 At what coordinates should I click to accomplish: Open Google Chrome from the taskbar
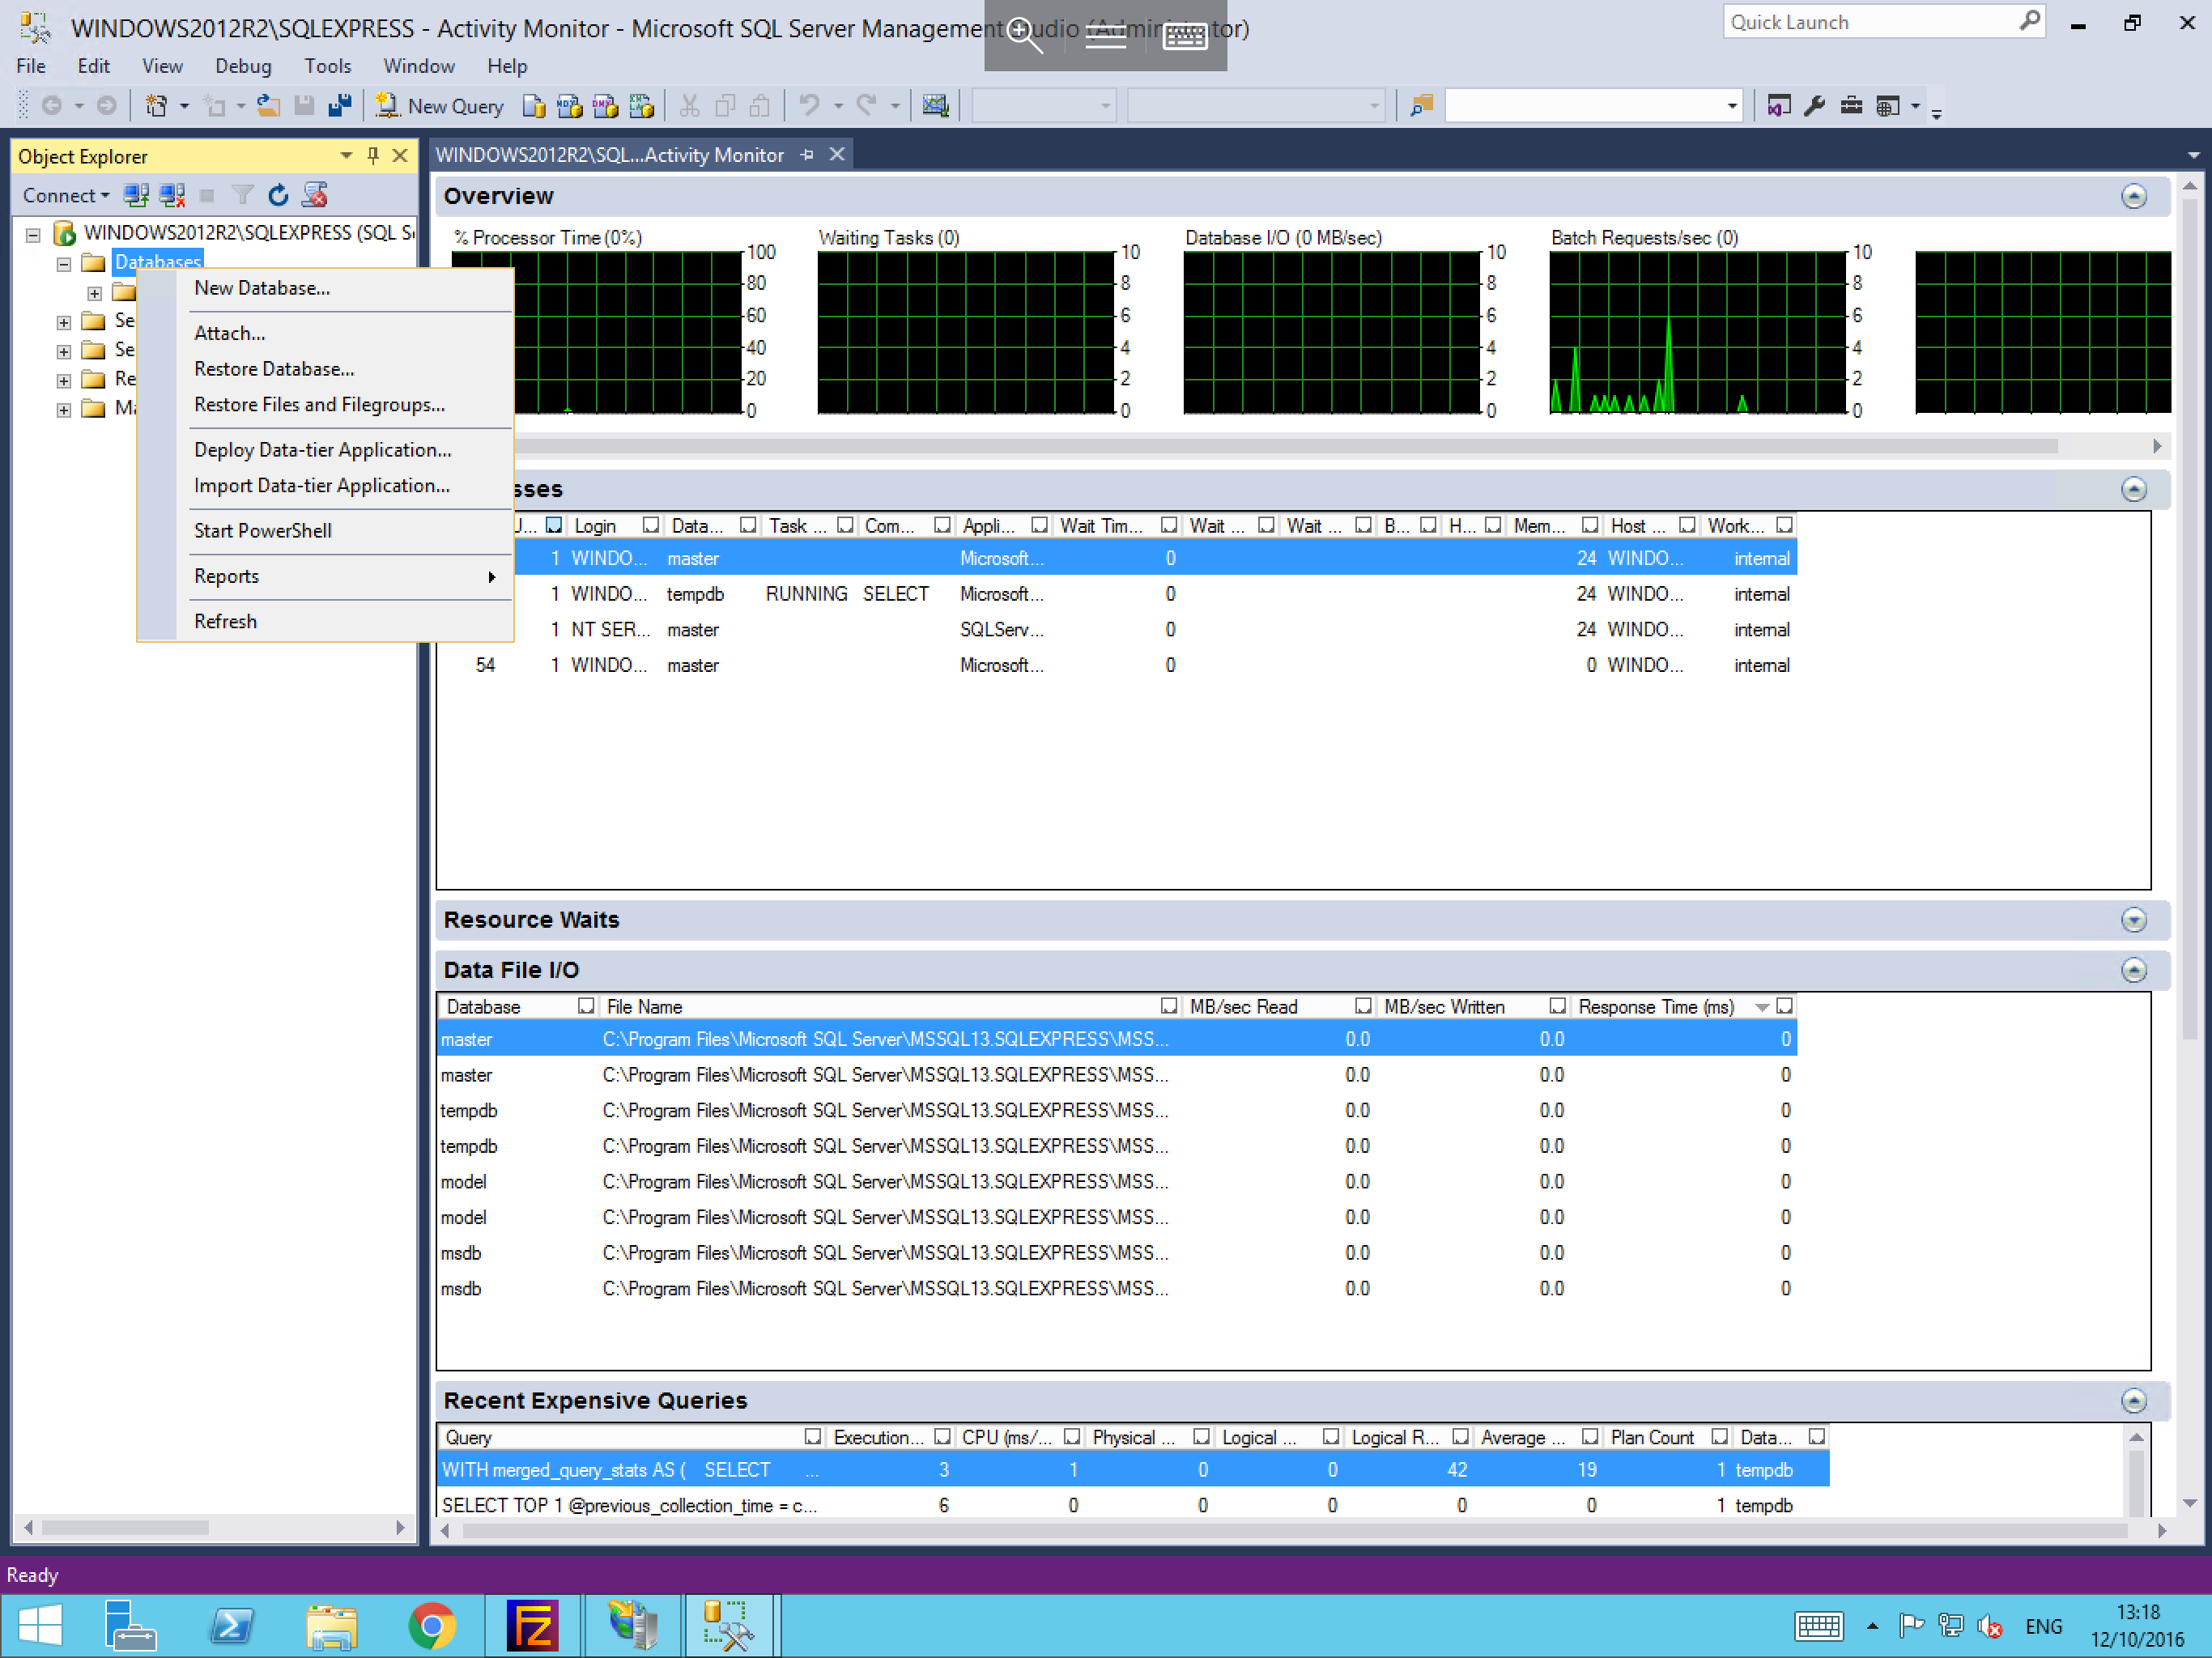pyautogui.click(x=432, y=1626)
